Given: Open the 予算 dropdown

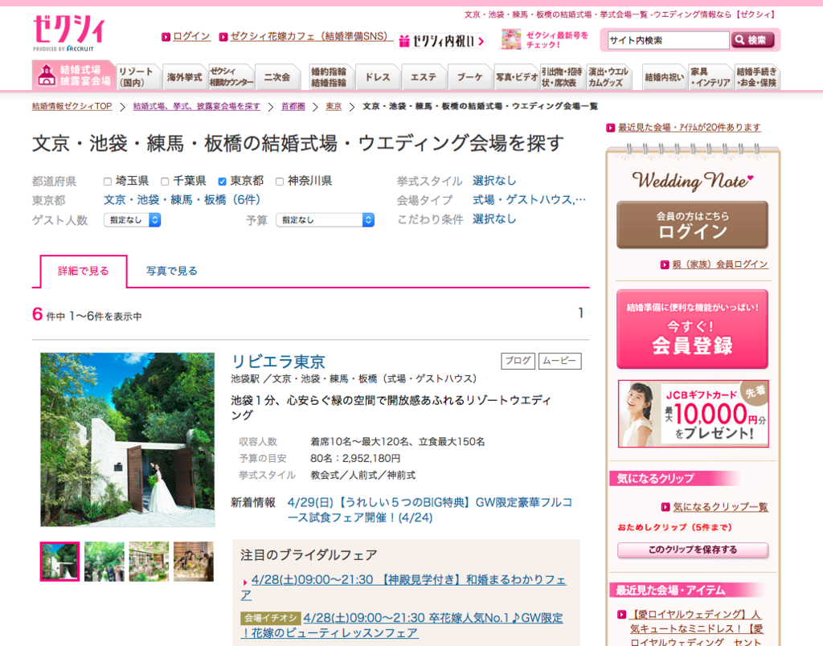Looking at the screenshot, I should 325,220.
